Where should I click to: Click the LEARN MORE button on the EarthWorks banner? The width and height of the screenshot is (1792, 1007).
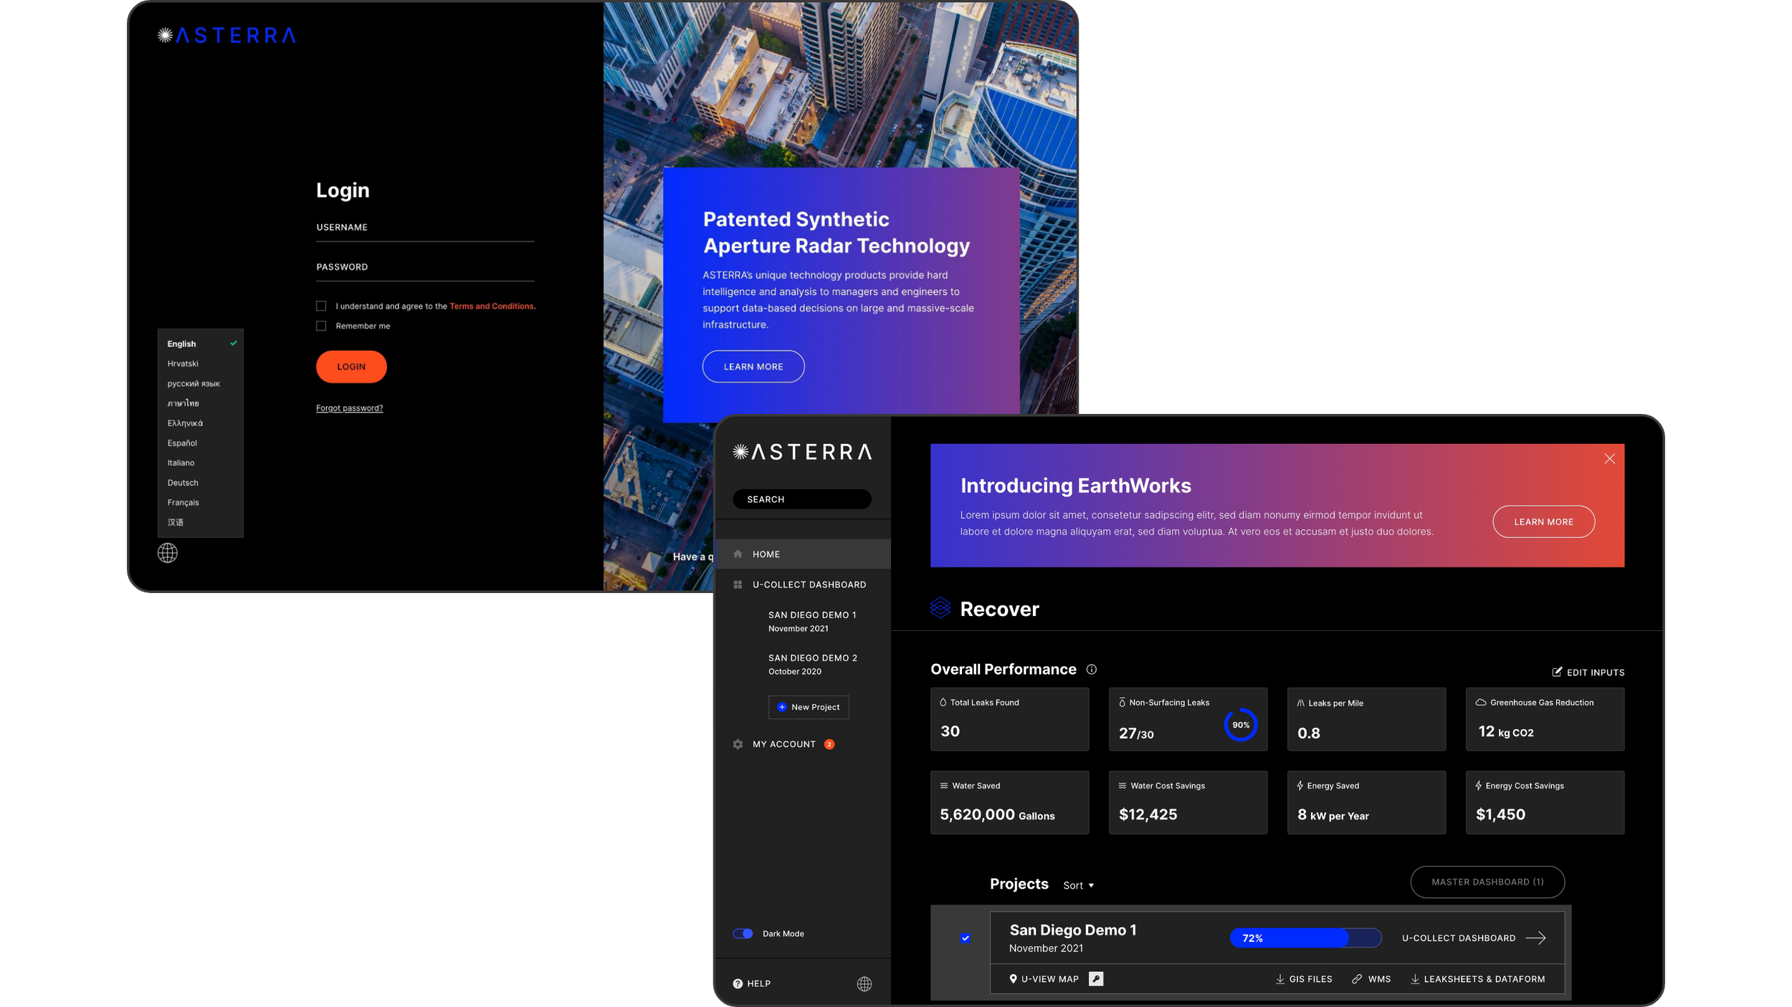point(1543,521)
